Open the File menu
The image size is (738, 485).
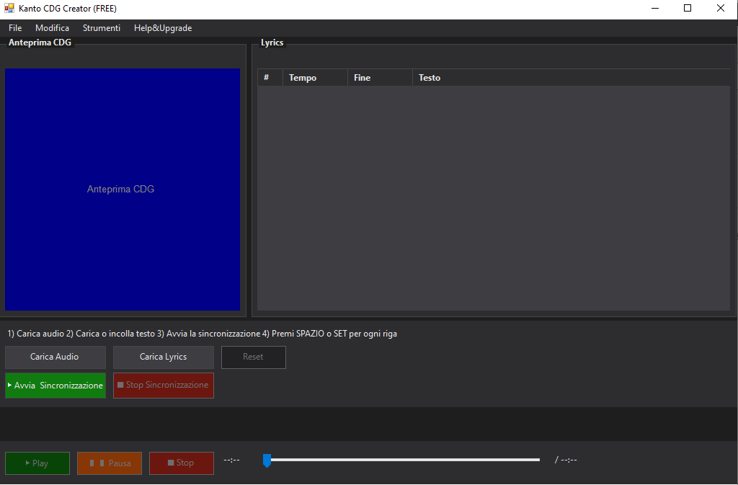pyautogui.click(x=15, y=28)
